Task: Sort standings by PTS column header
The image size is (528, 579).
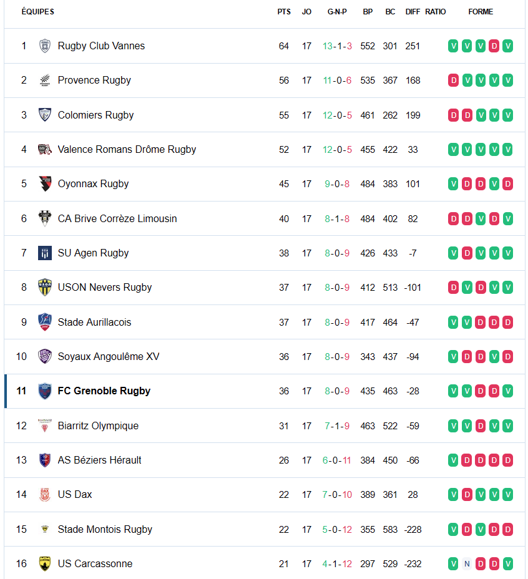Action: (x=284, y=12)
